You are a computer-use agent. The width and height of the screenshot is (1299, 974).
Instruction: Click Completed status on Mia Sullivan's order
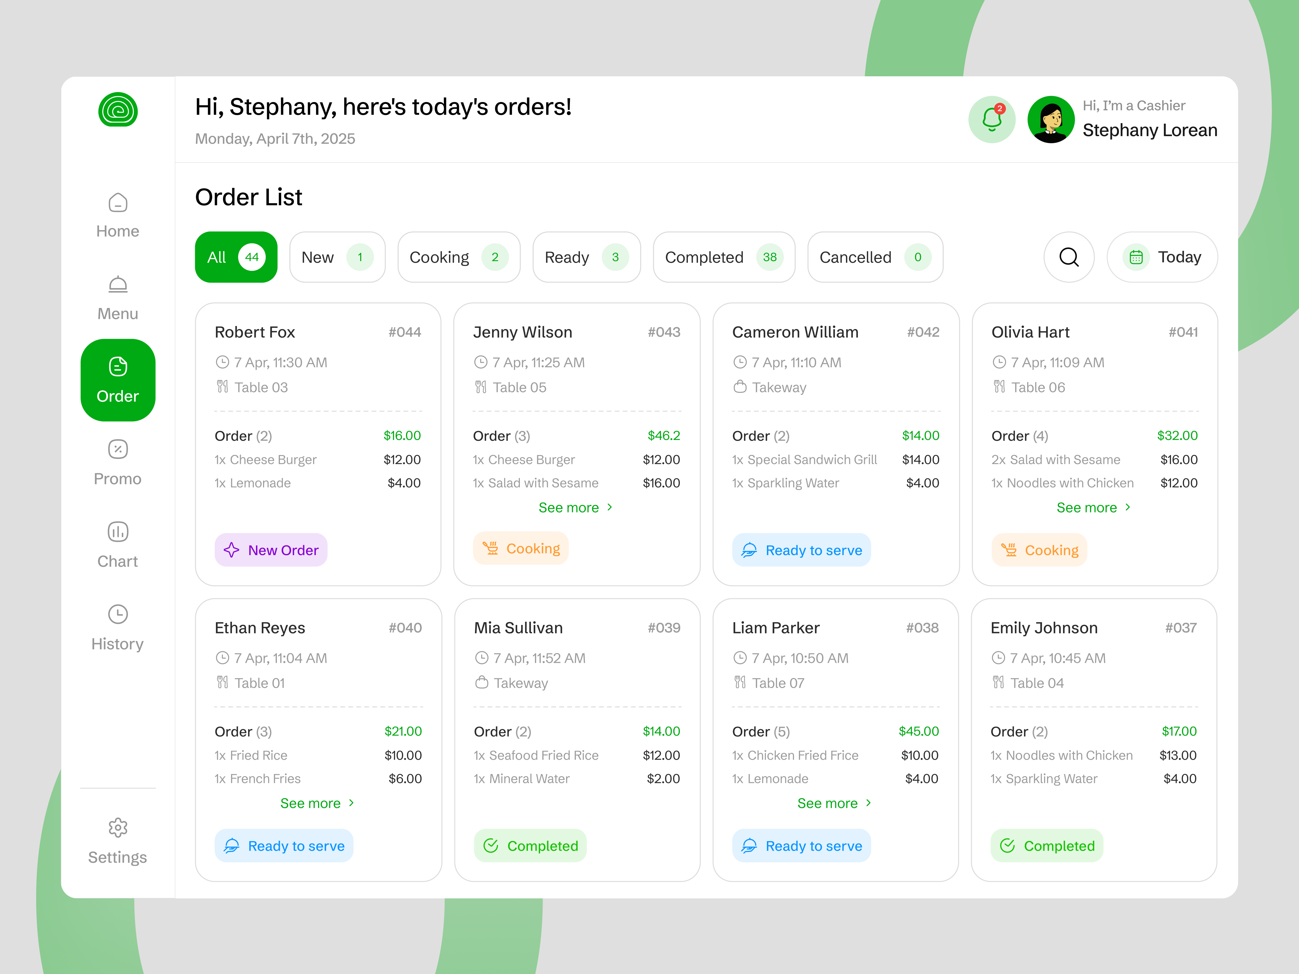pos(530,846)
